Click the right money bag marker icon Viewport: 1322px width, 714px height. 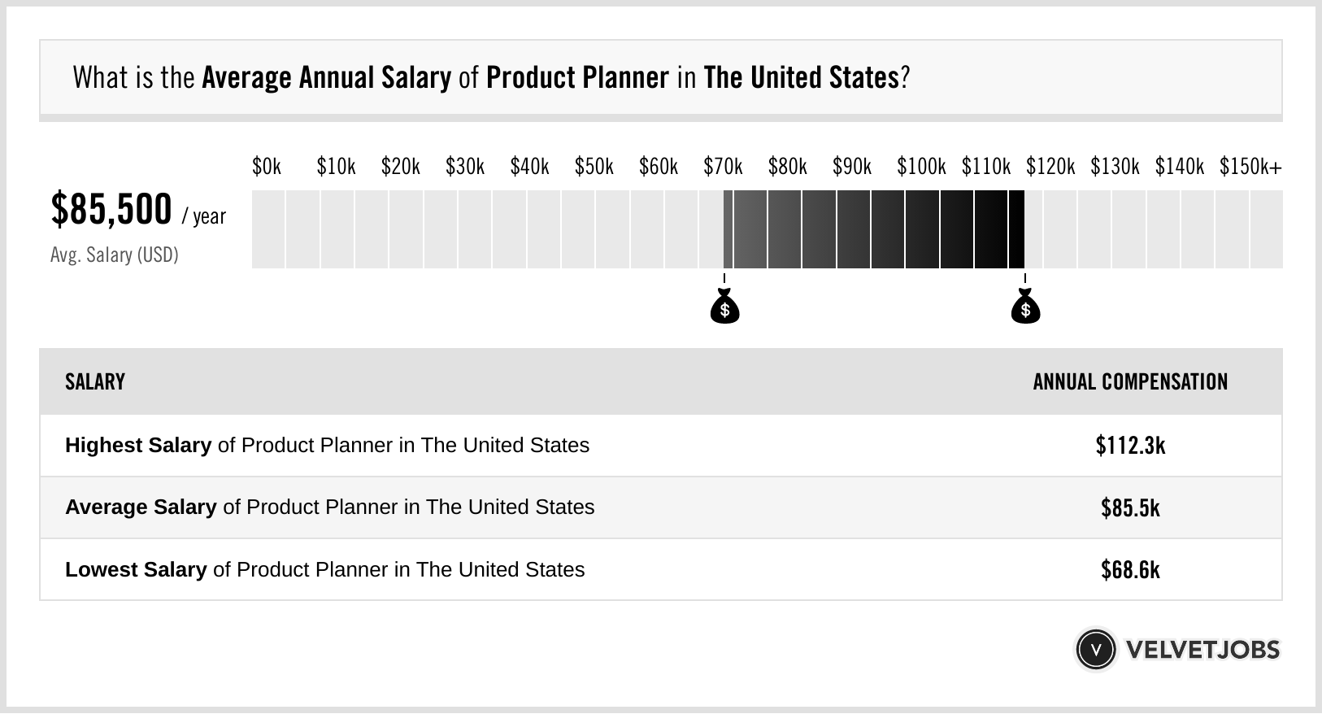click(1025, 307)
